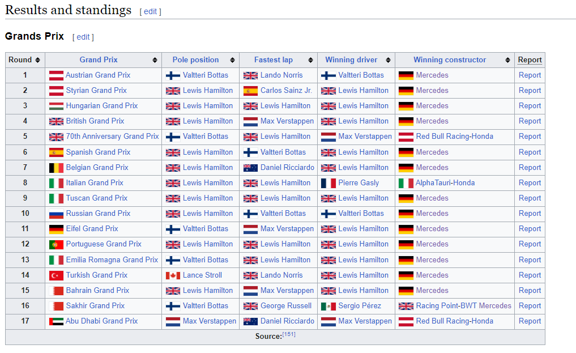Click the Bahrain flag next to Sakhir Grand Prix
This screenshot has height=353, width=576.
coord(56,306)
